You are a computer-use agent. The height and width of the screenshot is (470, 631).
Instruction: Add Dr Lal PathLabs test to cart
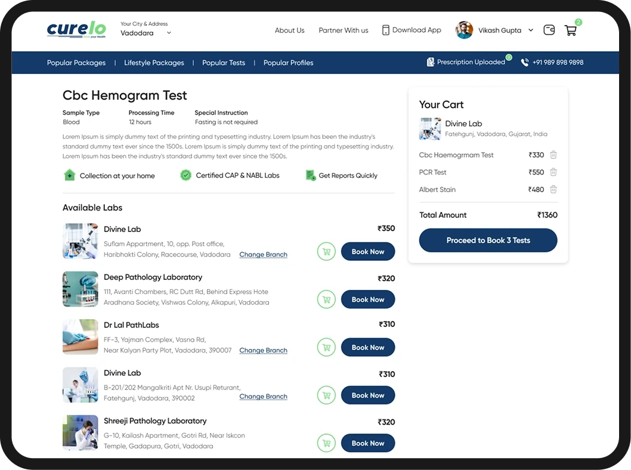[x=326, y=347]
